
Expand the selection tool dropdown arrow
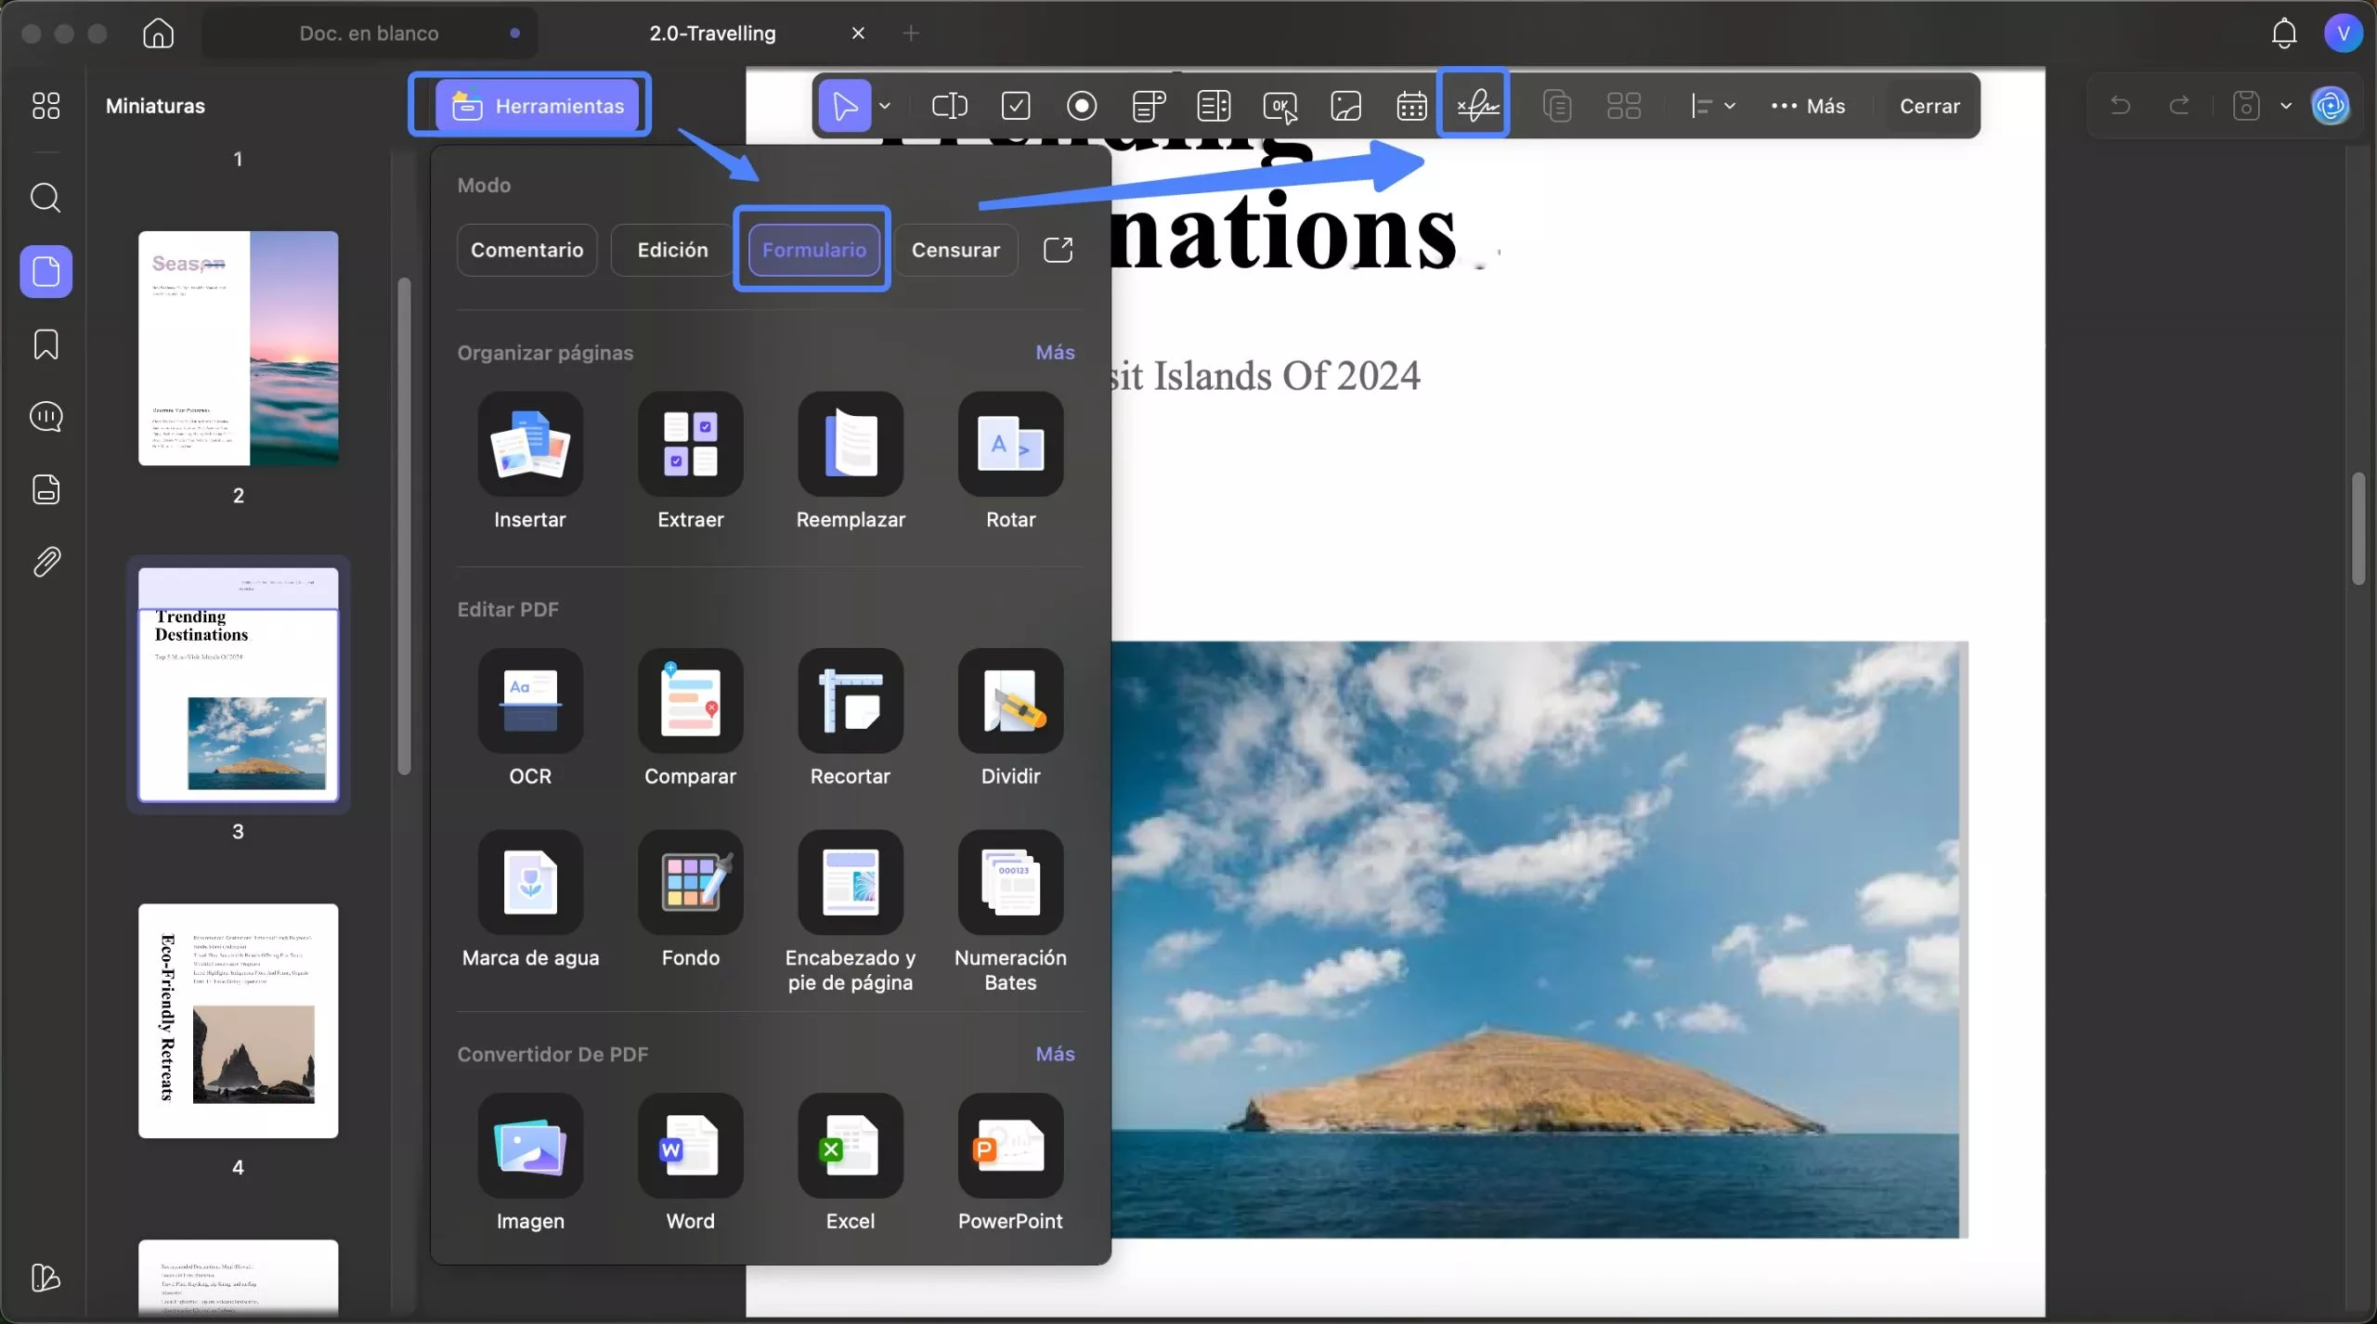coord(885,106)
